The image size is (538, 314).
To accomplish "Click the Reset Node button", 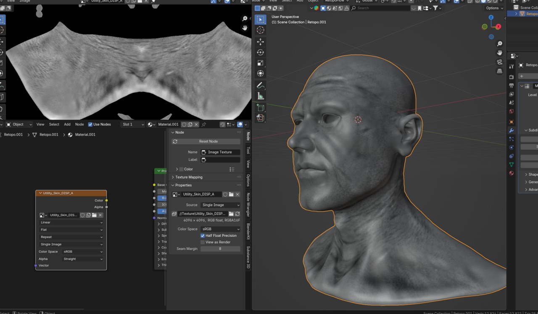I will point(208,141).
